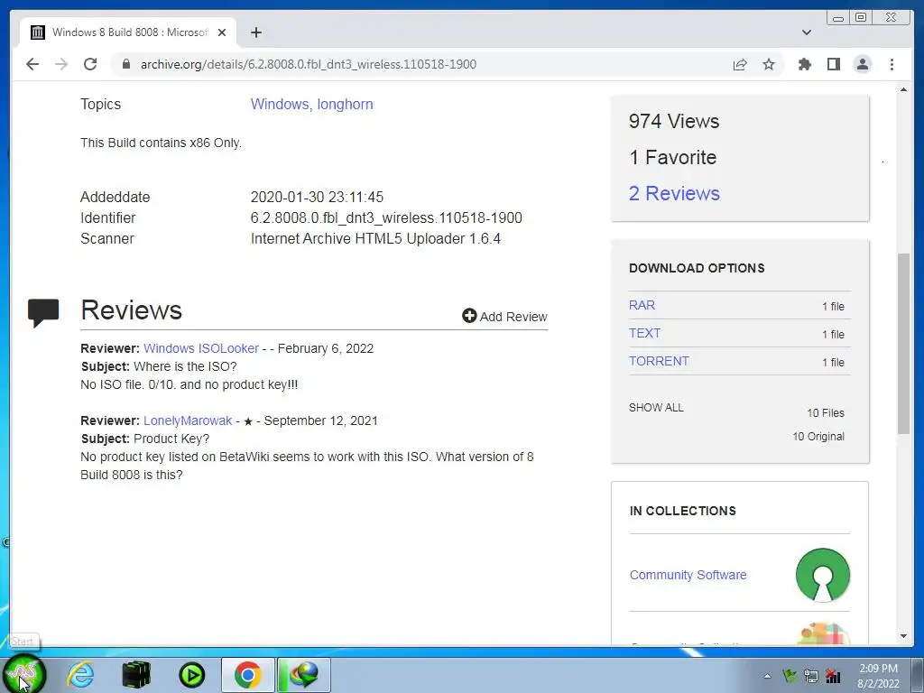Download the RAR file option
Viewport: 924px width, 693px height.
pyautogui.click(x=642, y=305)
